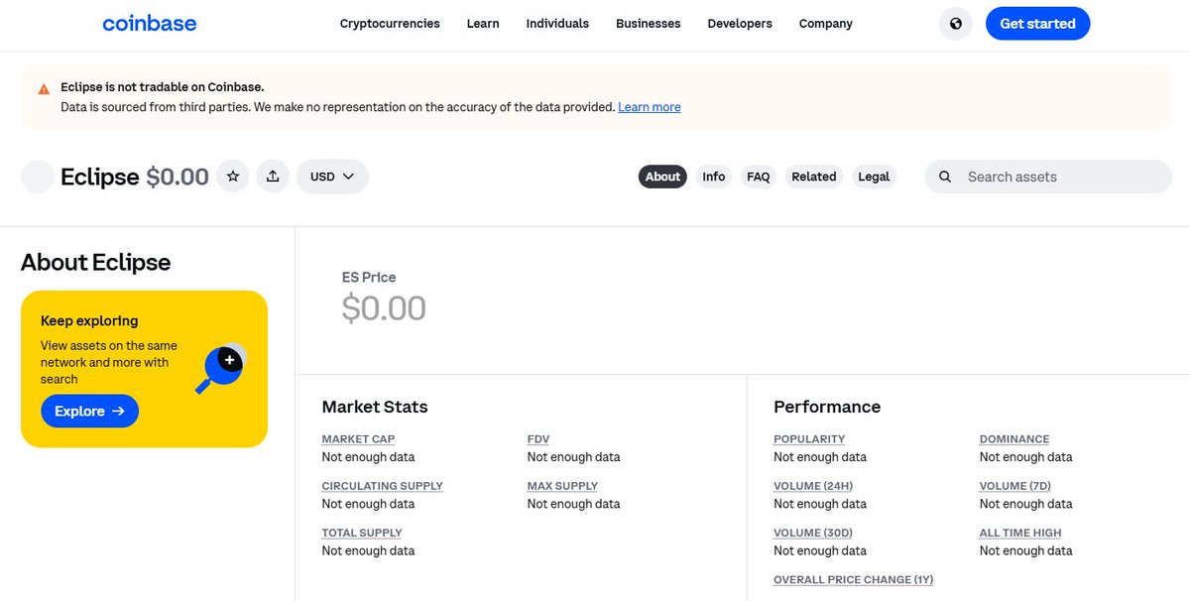Open the Businesses menu
Viewport: 1190px width, 601px height.
click(x=648, y=24)
